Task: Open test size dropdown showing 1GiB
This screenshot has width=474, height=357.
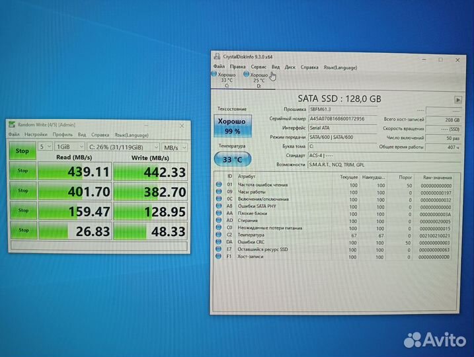Action: pos(69,147)
